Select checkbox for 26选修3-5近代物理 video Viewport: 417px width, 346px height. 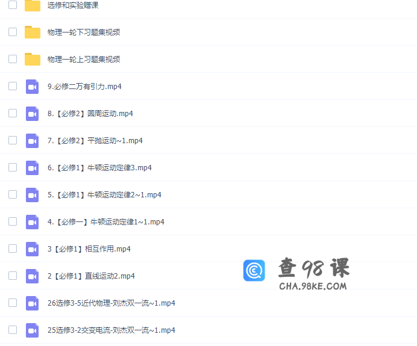13,303
